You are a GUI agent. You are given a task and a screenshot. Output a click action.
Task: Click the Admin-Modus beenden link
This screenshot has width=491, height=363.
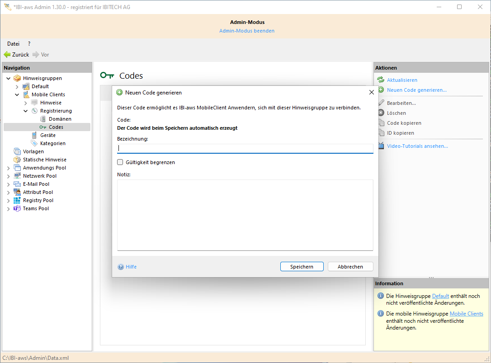[x=247, y=31]
